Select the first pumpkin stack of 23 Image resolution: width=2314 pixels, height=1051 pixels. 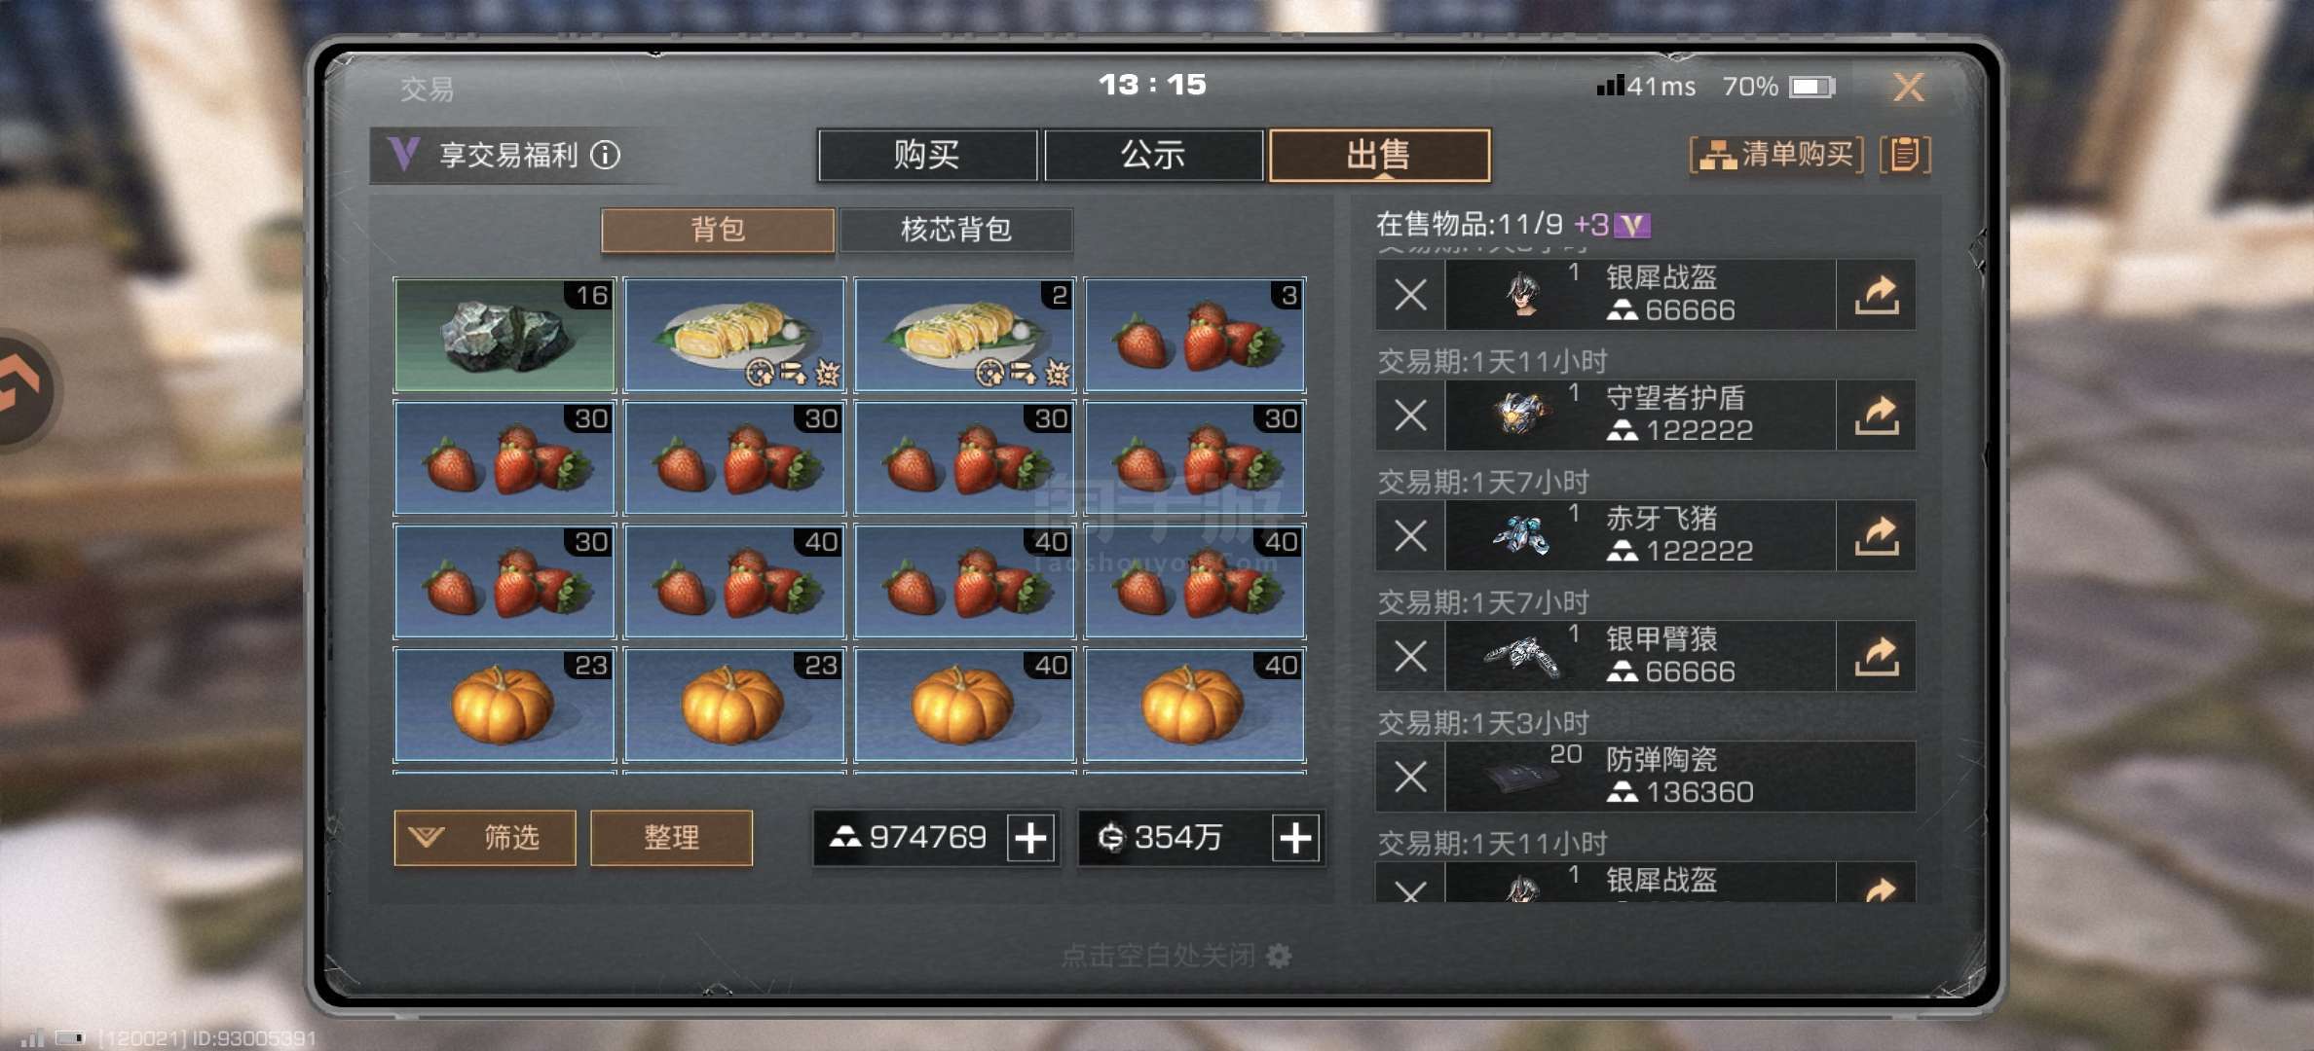(x=504, y=705)
